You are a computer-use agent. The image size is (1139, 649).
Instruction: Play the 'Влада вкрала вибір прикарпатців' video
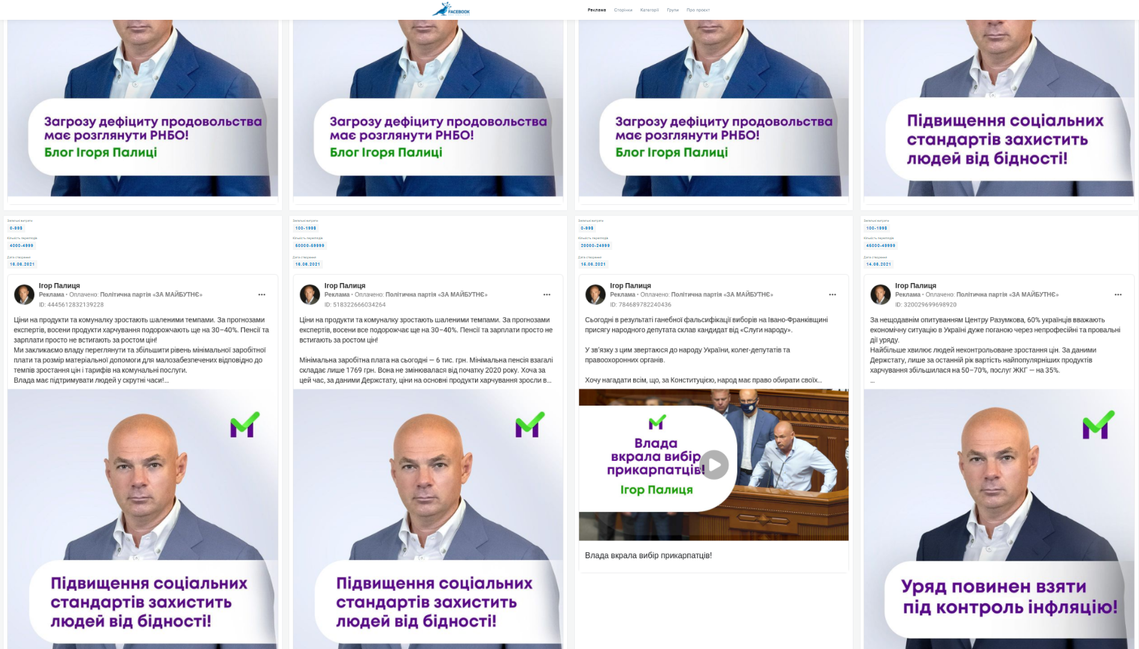(x=714, y=465)
